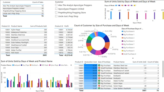Show more Size of Purchase legend entries with down arrow
The width and height of the screenshot is (164, 92).
(x=133, y=58)
